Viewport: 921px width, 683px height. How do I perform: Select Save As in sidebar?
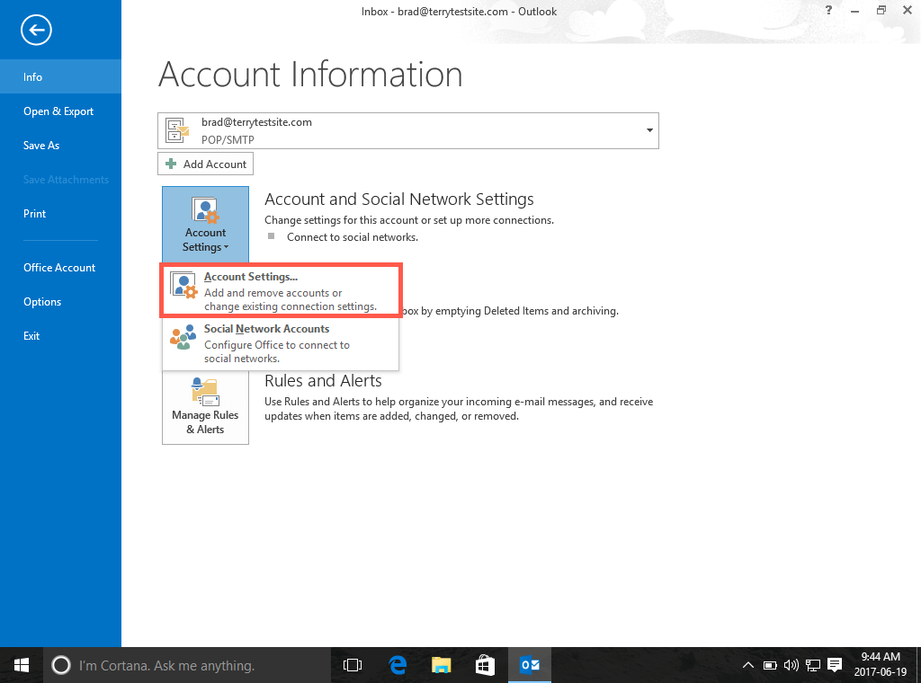[x=60, y=145]
